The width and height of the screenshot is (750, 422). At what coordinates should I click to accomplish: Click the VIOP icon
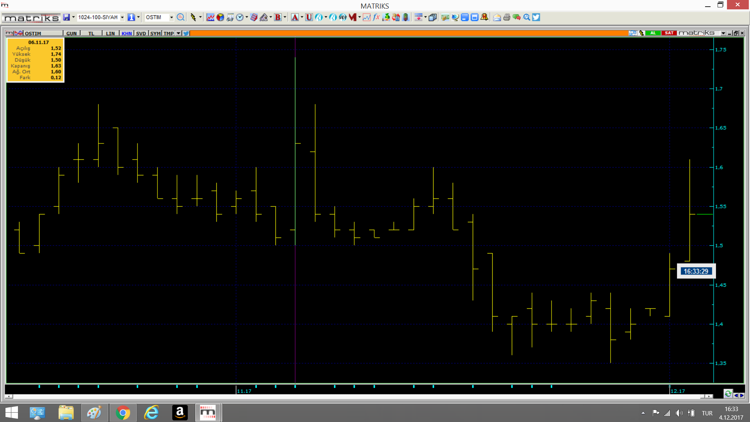coord(343,17)
